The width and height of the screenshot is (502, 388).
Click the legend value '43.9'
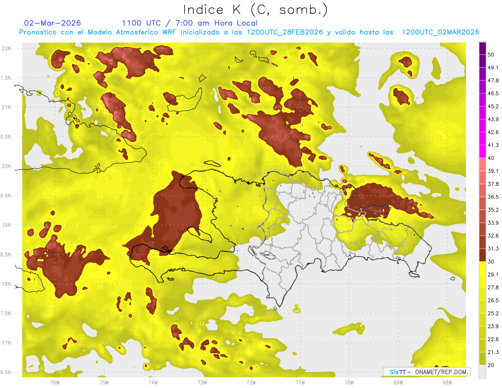[x=493, y=120]
